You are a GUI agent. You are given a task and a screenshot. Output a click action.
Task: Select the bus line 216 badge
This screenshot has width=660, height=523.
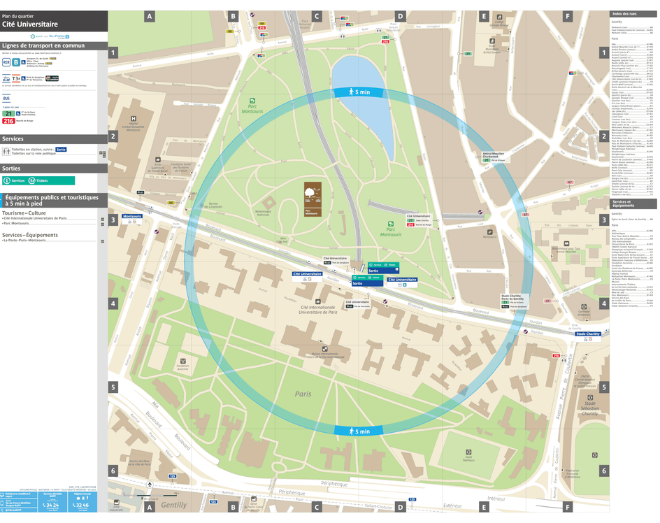coord(8,121)
